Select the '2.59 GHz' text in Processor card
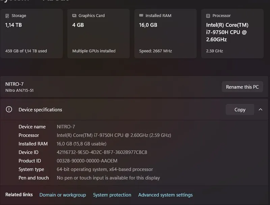Screen dimensions: 270x205 (x=214, y=51)
